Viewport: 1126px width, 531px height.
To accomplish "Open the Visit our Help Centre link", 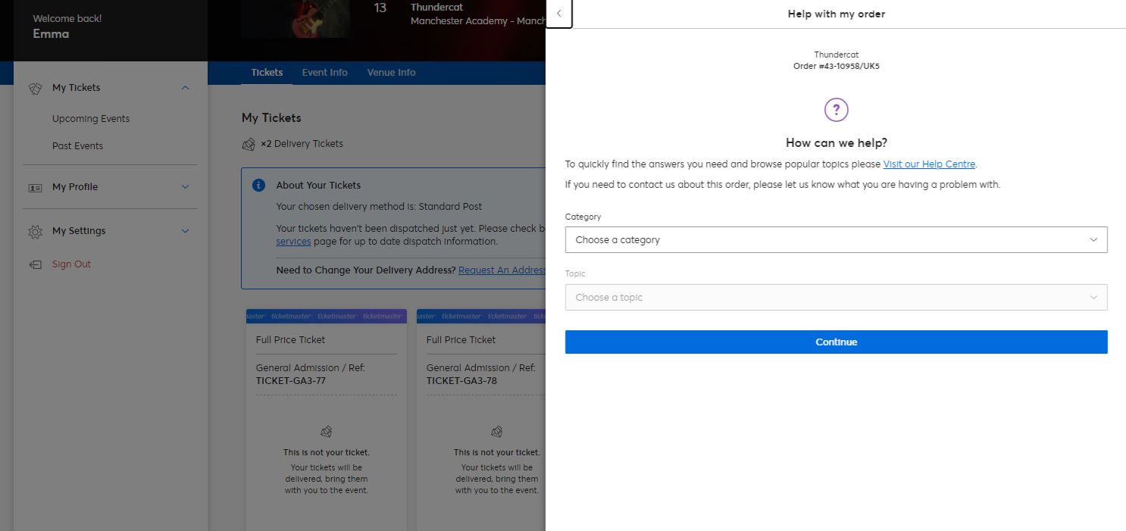I will 929,164.
